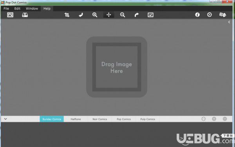Click the Drag Image Here drop area

117,67
